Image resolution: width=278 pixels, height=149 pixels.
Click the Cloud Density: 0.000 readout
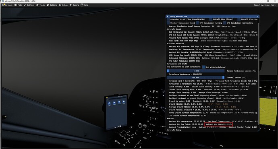tap(179, 87)
